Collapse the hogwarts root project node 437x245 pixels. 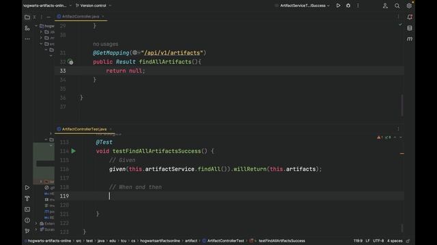pyautogui.click(x=36, y=26)
